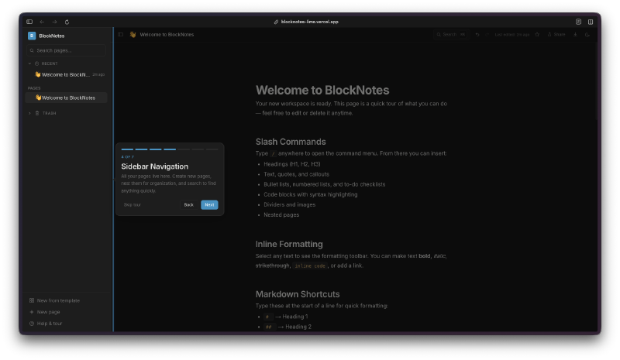620x360 pixels.
Task: Click the template grid icon
Action: click(32, 300)
